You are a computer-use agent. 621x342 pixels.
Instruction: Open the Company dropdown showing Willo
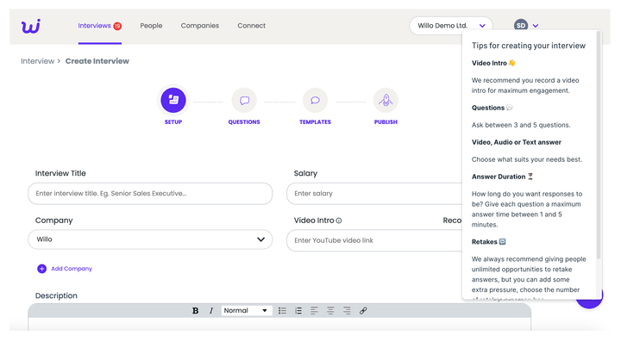150,239
